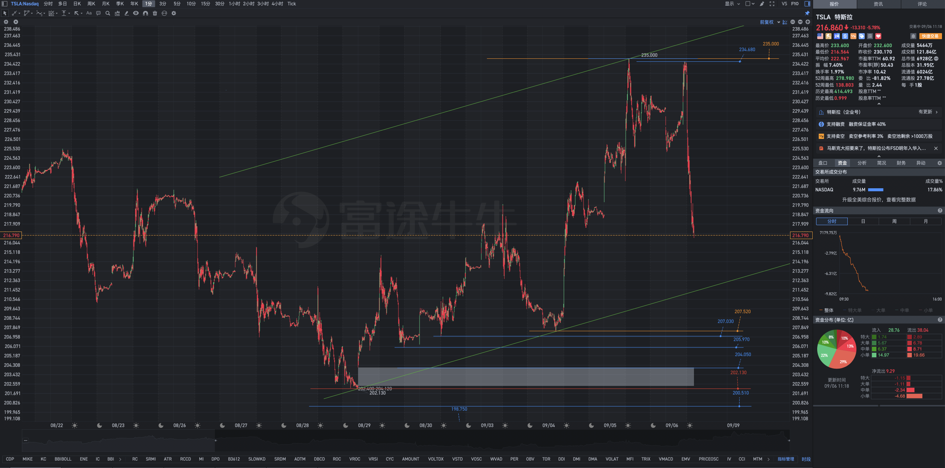Click the sync drawings icon
This screenshot has height=468, width=945.
[164, 13]
